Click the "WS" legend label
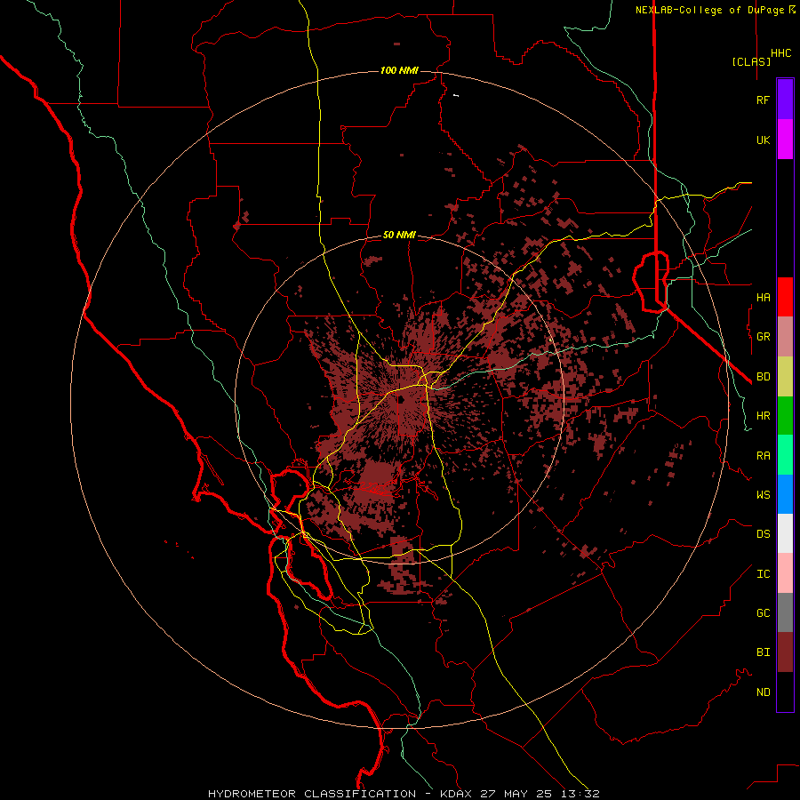Viewport: 800px width, 800px height. click(x=763, y=495)
